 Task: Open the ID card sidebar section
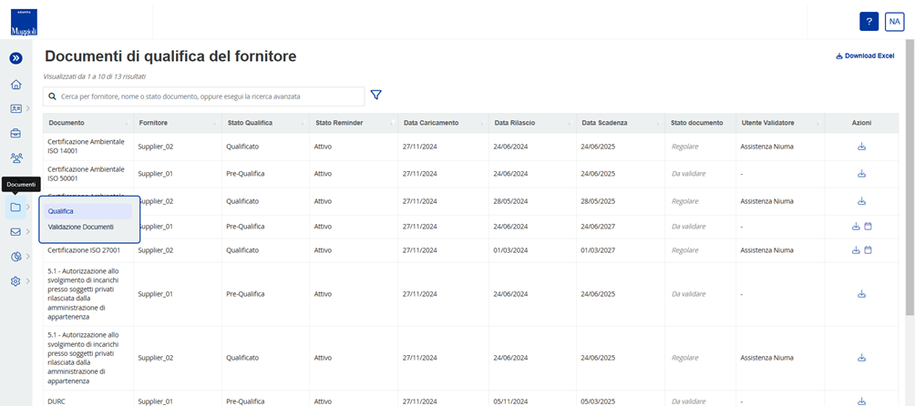tap(15, 108)
